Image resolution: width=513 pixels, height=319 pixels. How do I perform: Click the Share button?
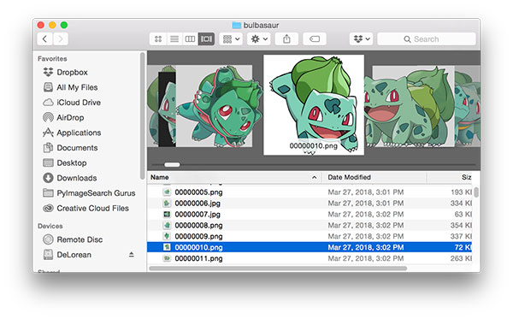(x=286, y=39)
